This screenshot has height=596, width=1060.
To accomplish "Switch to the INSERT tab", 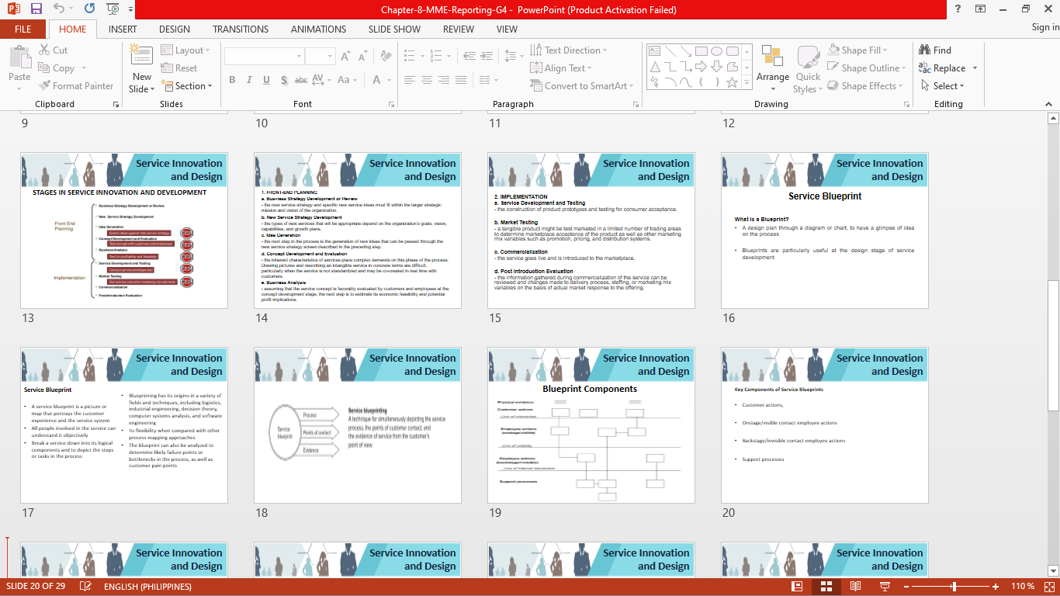I will click(x=123, y=29).
